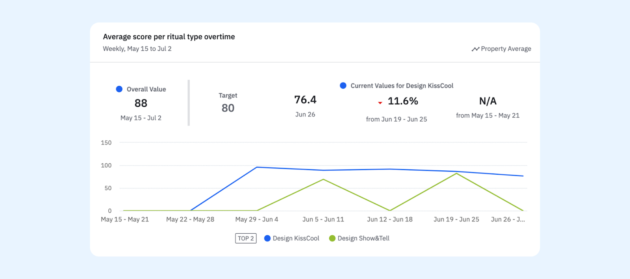This screenshot has height=279, width=630.
Task: Click the Overall Value number 88
Action: (x=141, y=103)
